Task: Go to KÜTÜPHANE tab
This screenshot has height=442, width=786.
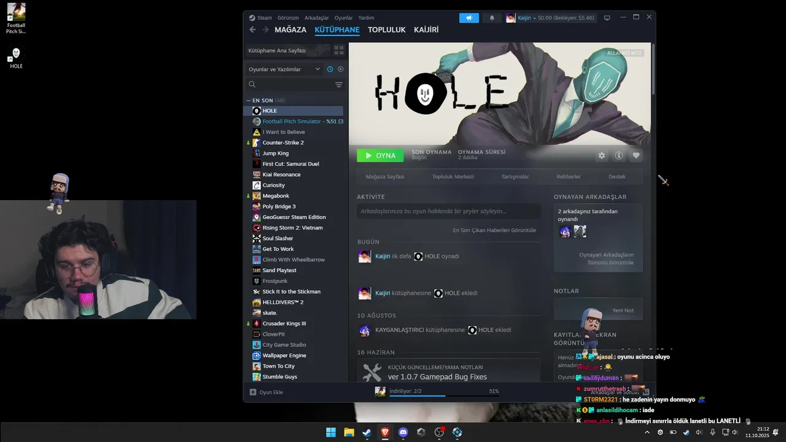Action: pyautogui.click(x=337, y=29)
